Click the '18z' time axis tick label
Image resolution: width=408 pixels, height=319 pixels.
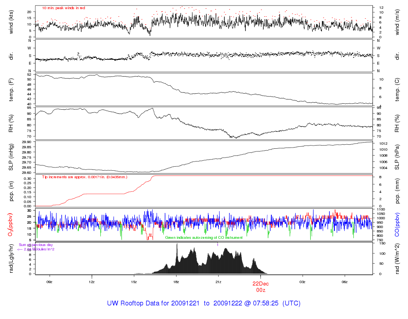(x=176, y=282)
